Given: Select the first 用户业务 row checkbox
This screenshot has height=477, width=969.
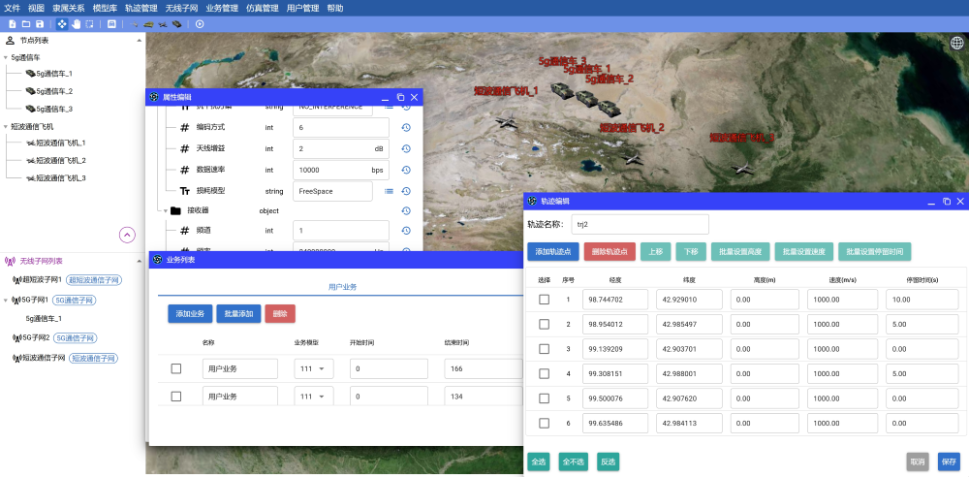Looking at the screenshot, I should pos(175,368).
